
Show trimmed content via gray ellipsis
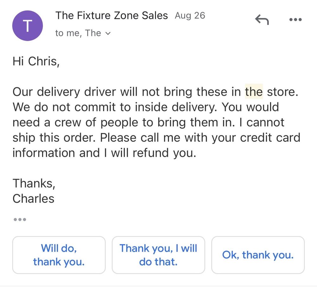pos(20,219)
